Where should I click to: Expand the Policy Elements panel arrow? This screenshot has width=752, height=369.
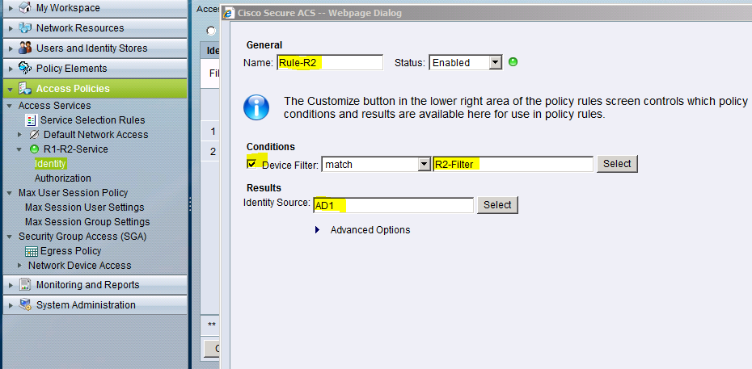coord(11,69)
